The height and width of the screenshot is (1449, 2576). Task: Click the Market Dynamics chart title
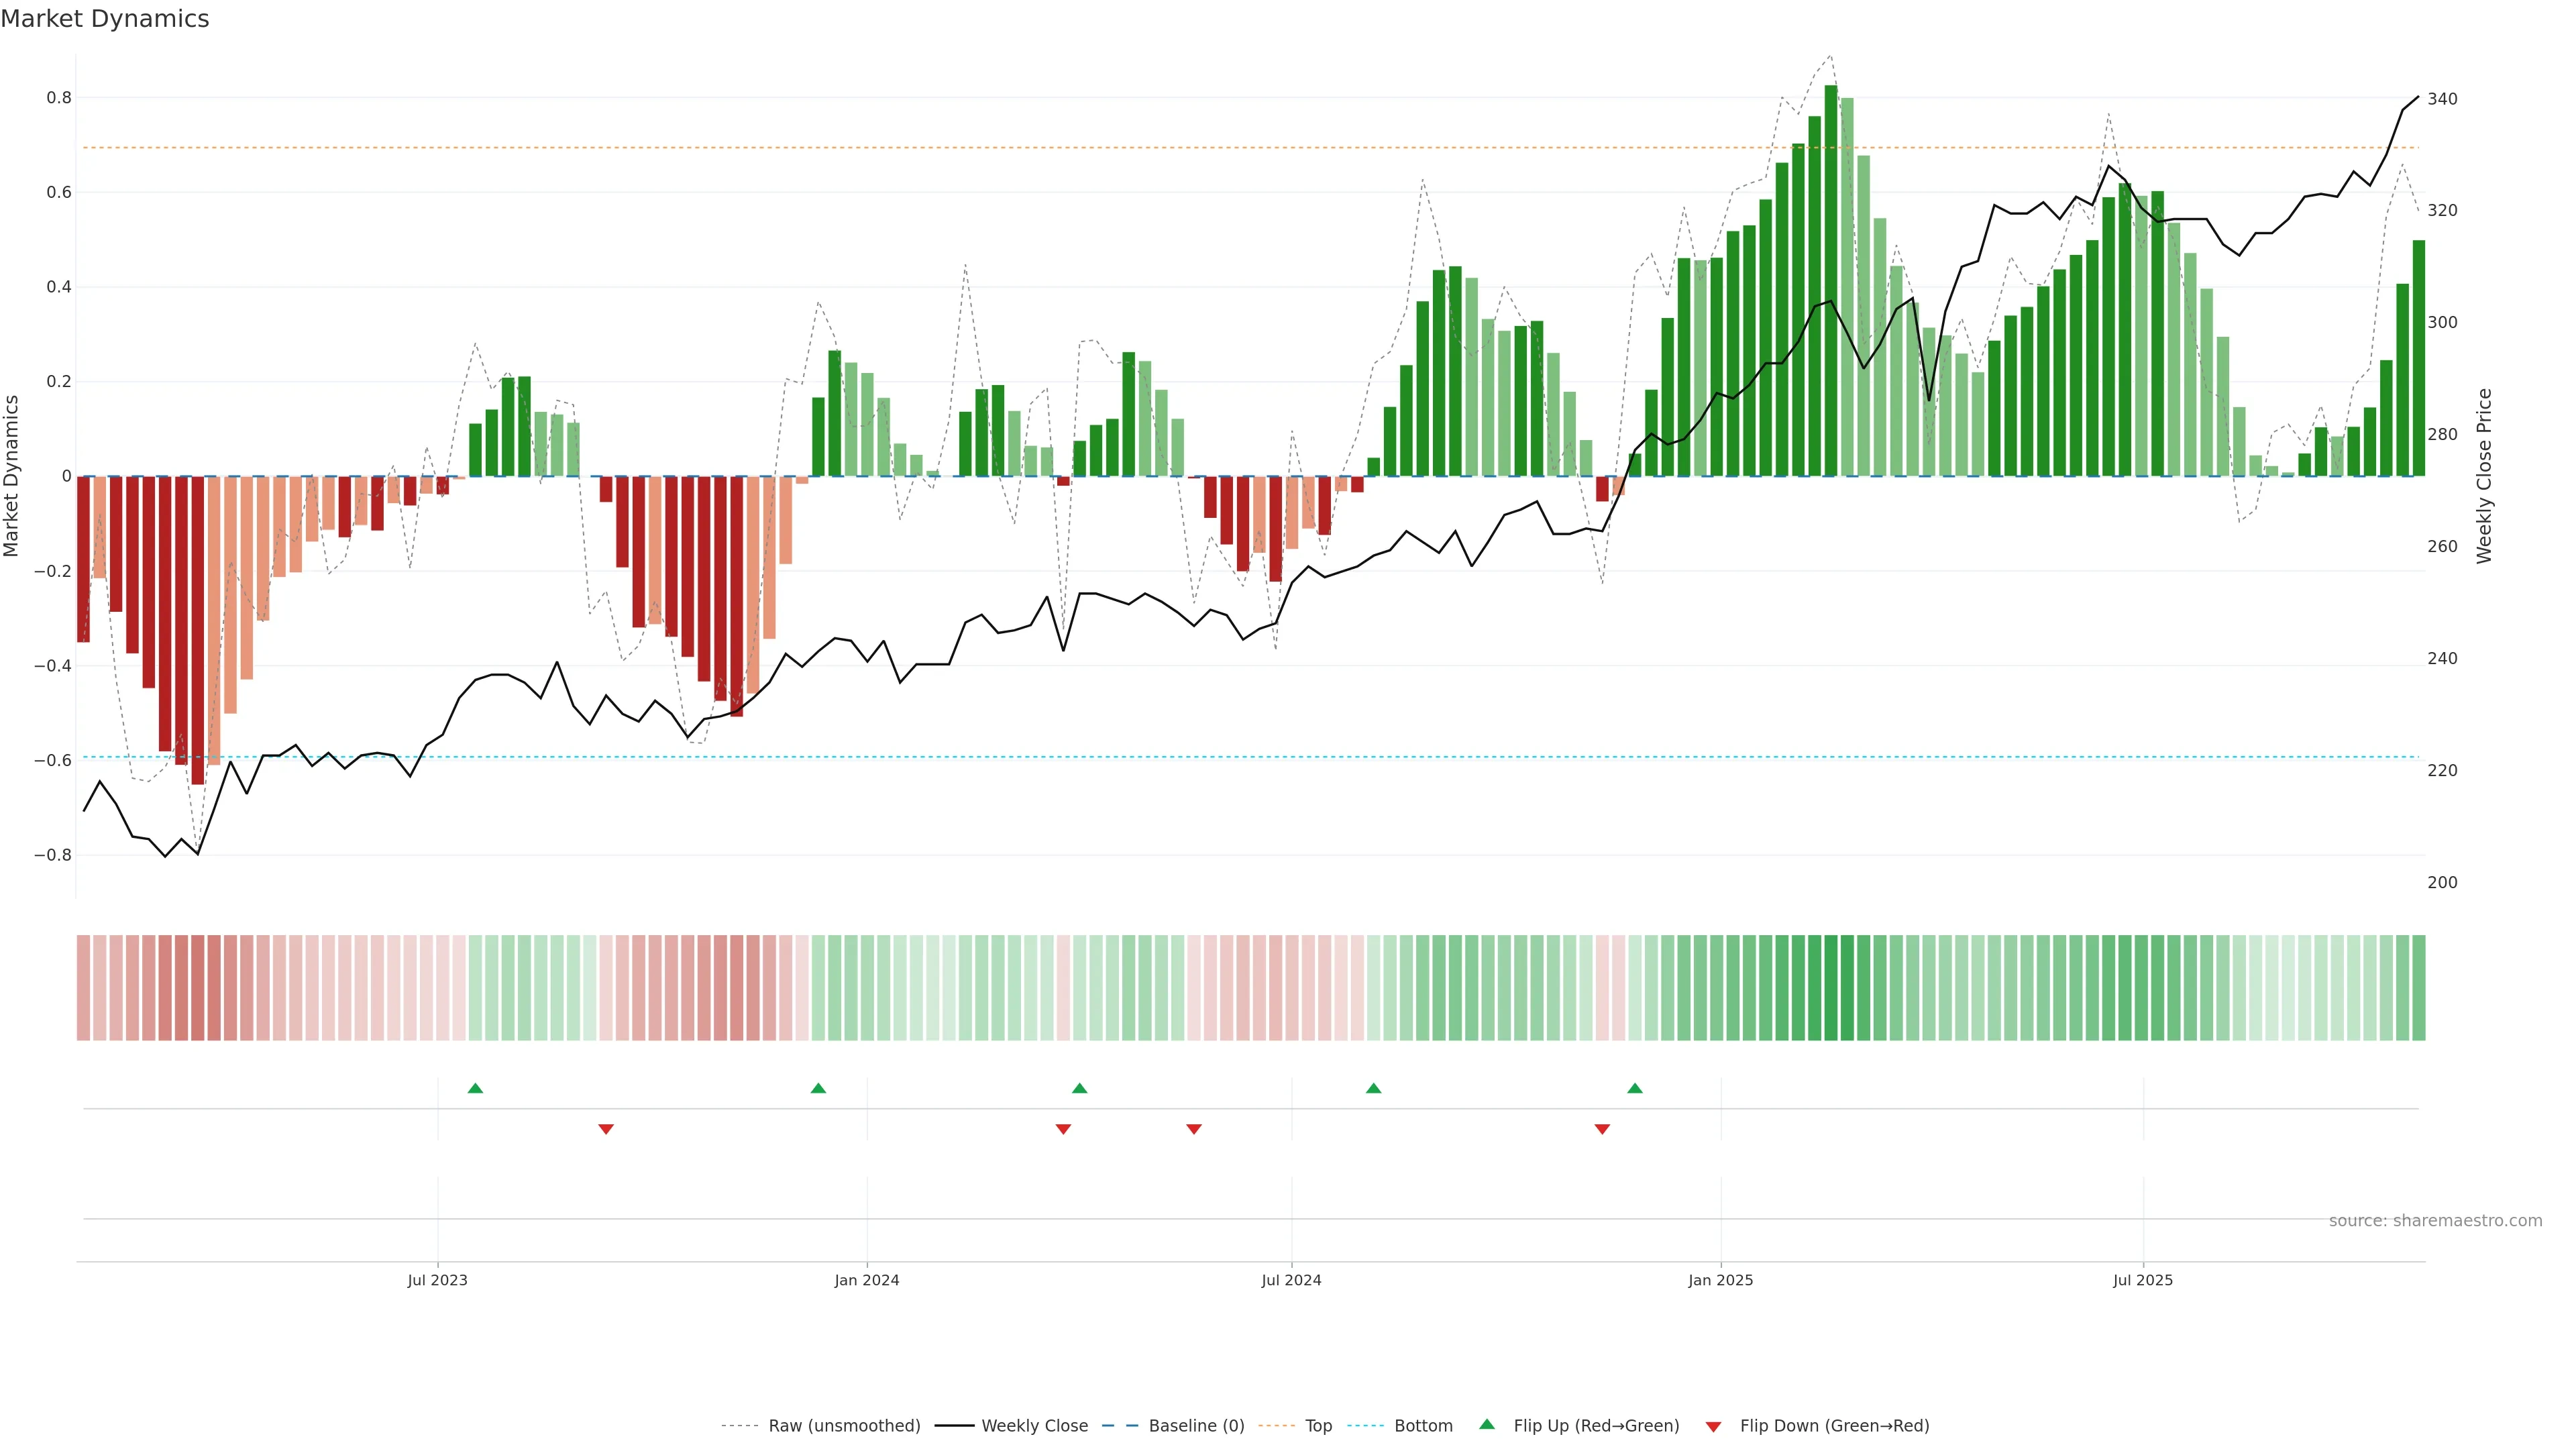[105, 19]
